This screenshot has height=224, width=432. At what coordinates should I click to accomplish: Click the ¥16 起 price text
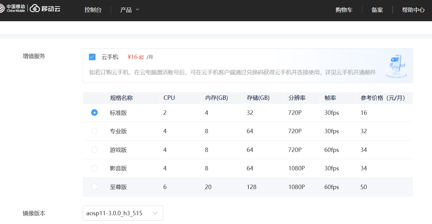point(136,57)
